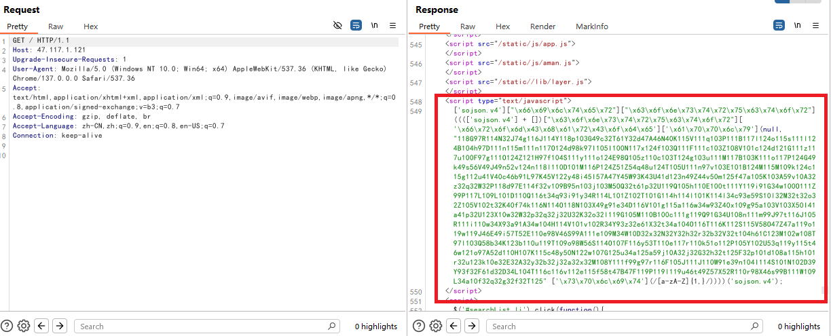Viewport: 831px width, 336px height.
Task: Click the script type="text/javascript" line 548
Action: click(x=508, y=101)
